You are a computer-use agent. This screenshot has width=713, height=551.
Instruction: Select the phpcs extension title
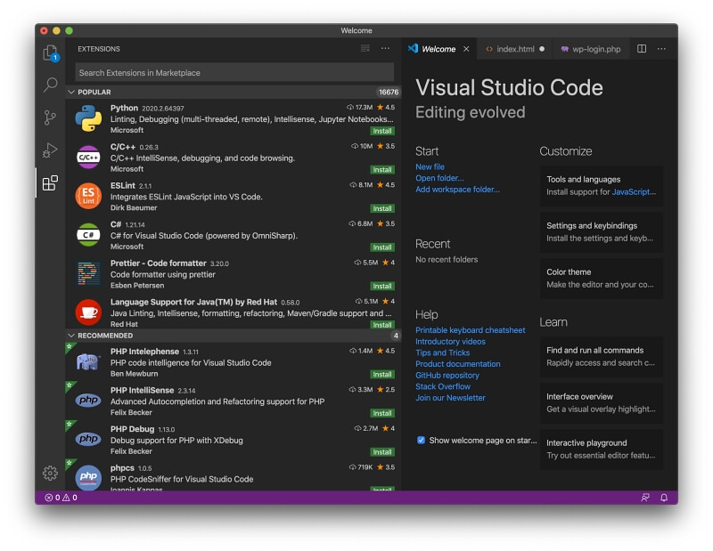pos(122,468)
